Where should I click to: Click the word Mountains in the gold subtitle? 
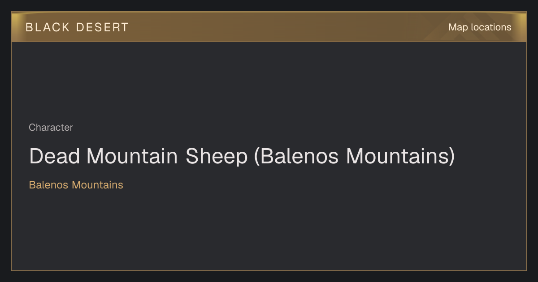97,184
